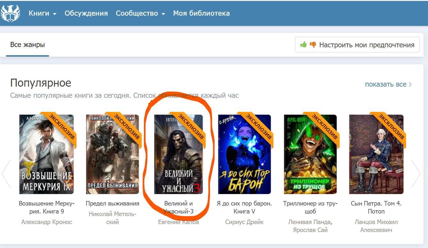The height and width of the screenshot is (248, 428).
Task: Click the Великий и Ужасный-3 title link
Action: point(179,207)
